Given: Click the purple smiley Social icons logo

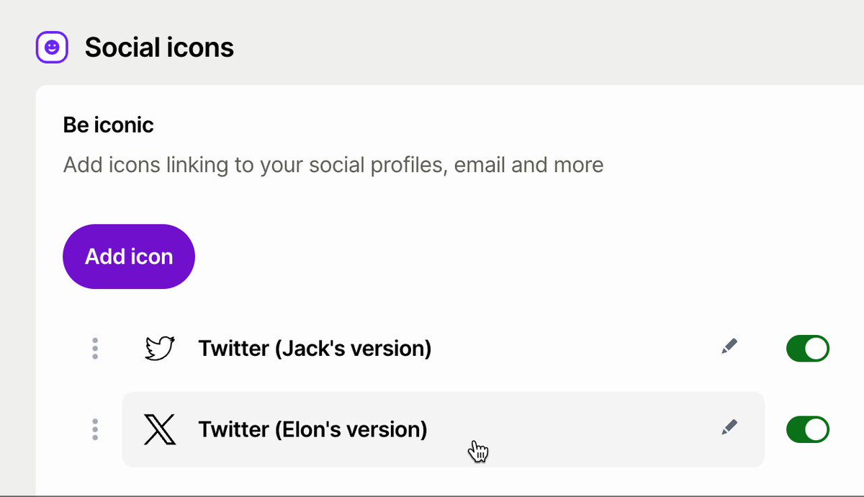Looking at the screenshot, I should [x=52, y=48].
